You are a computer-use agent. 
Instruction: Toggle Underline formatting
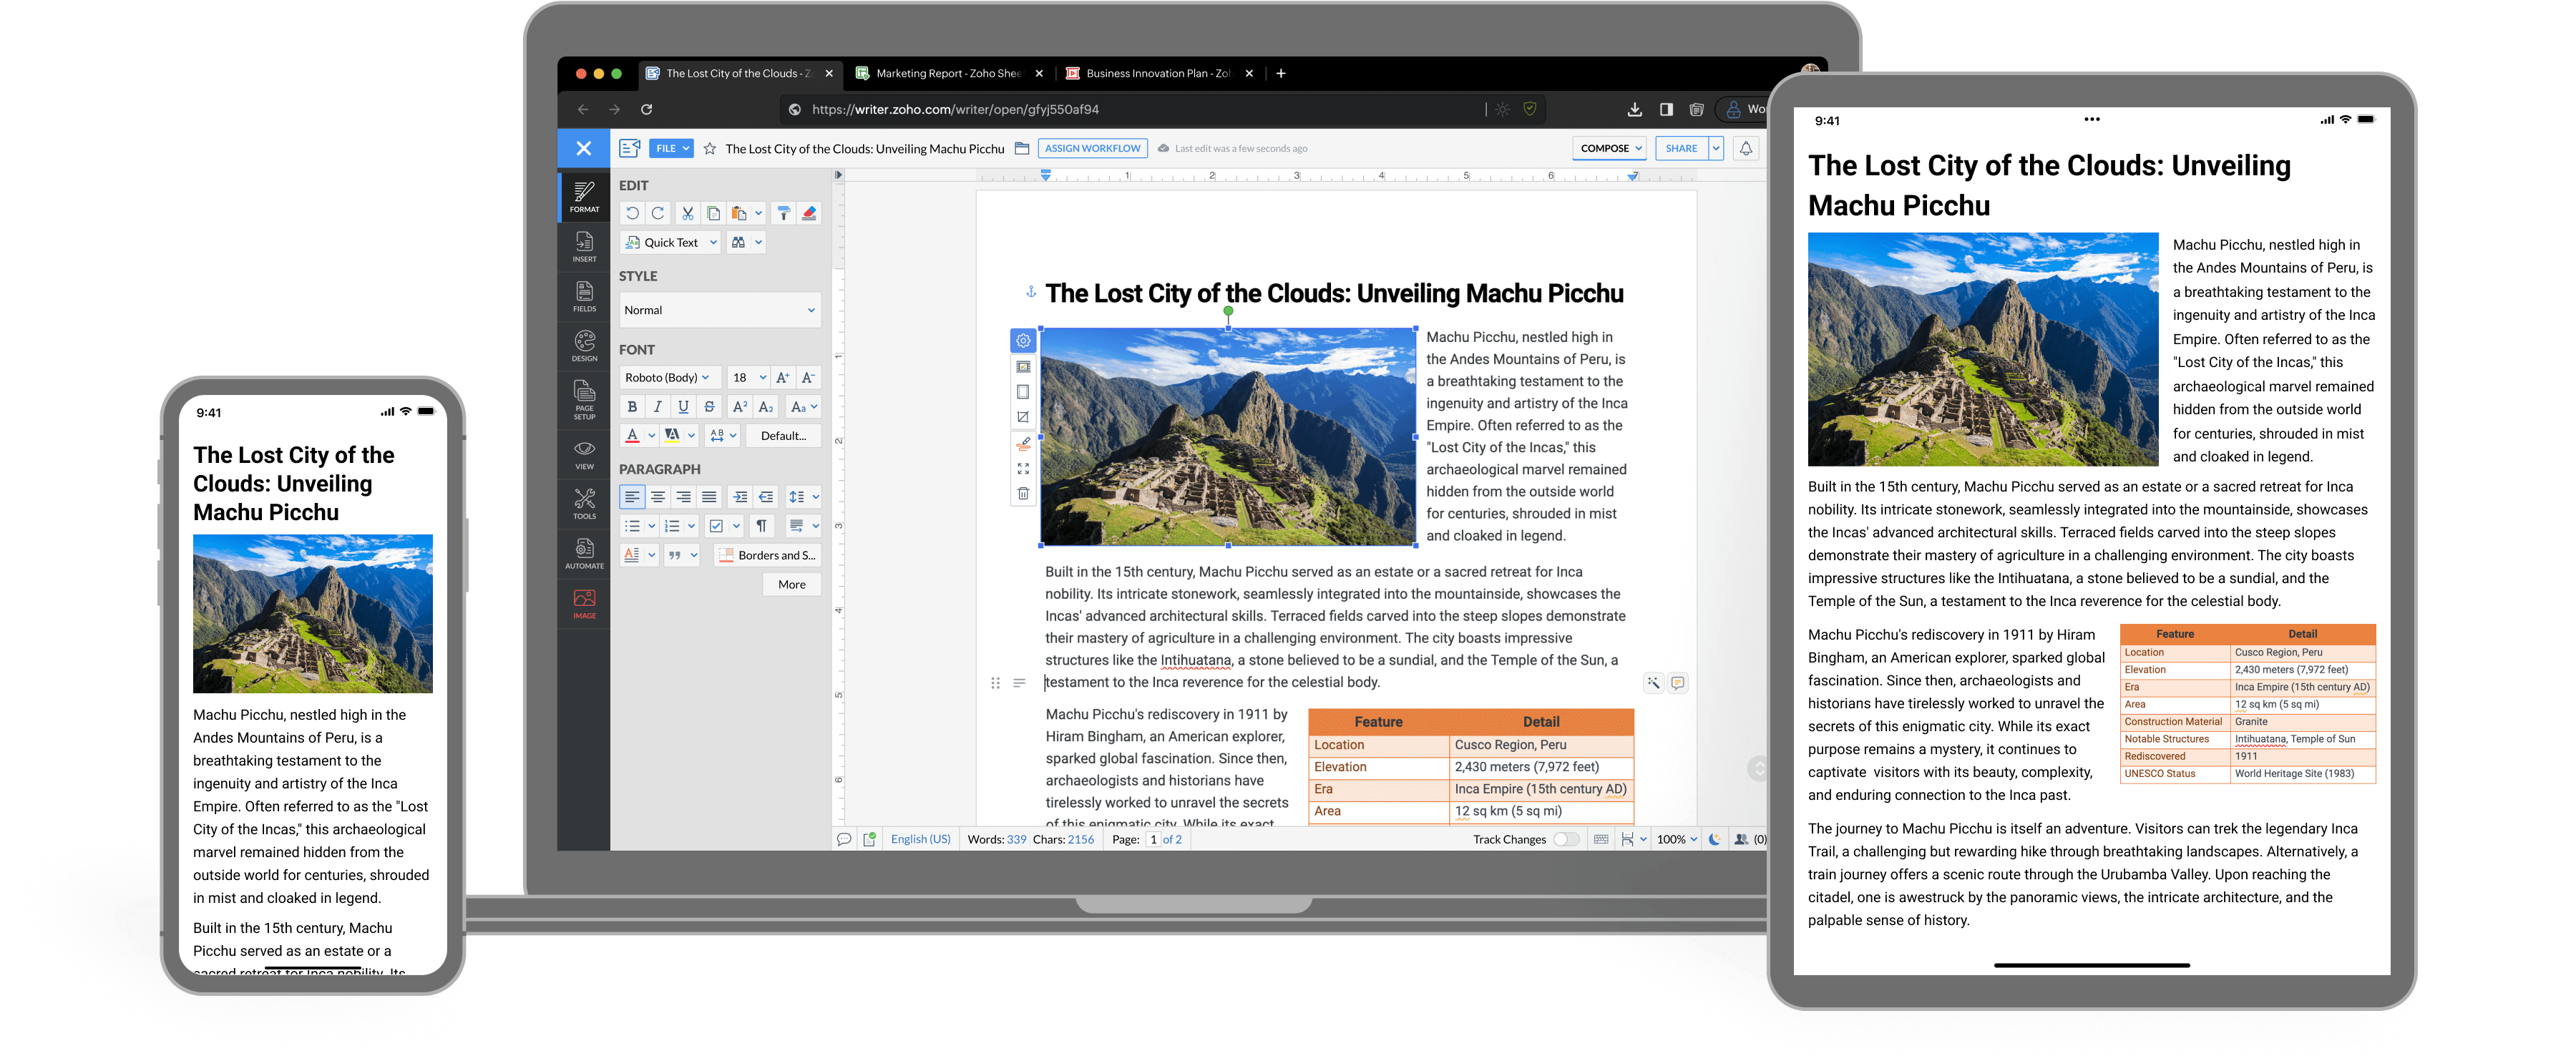point(683,406)
